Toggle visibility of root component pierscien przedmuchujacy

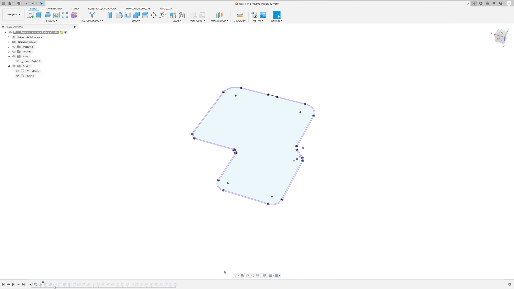[x=10, y=32]
